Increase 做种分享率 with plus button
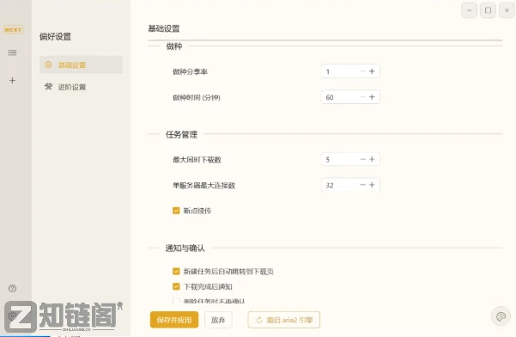The image size is (516, 337). 372,71
